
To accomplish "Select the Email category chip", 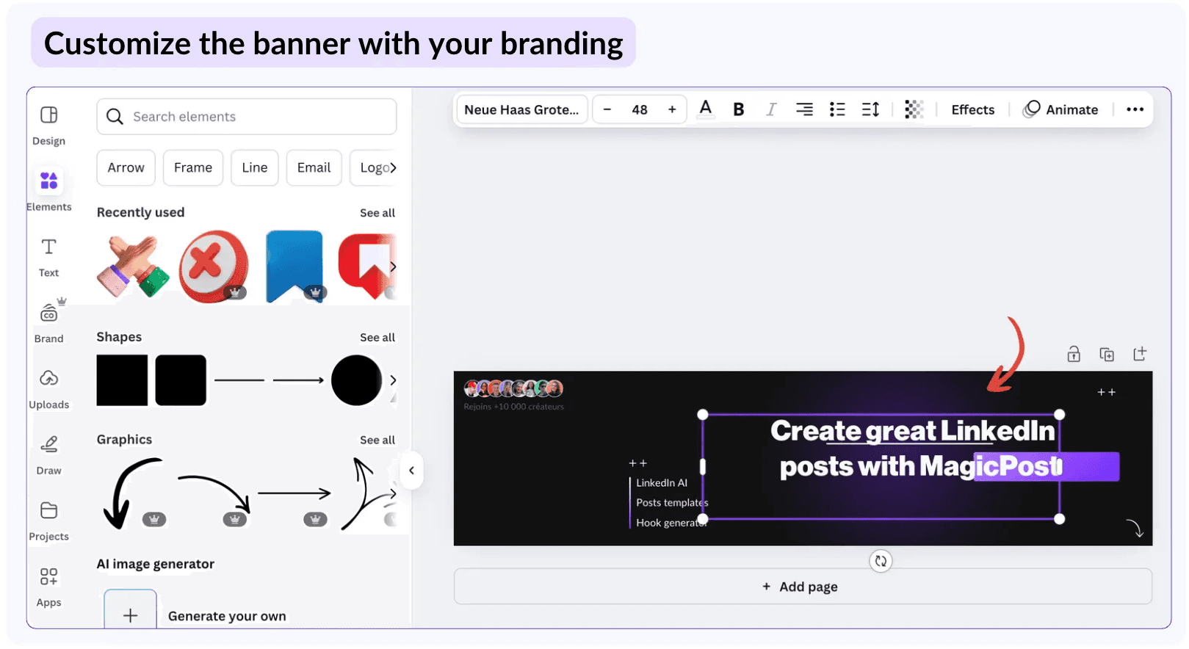I will click(x=314, y=168).
